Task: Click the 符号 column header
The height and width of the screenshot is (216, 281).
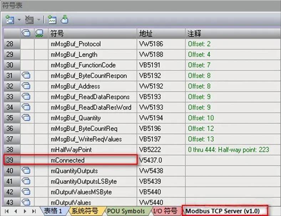Action: tap(92, 33)
